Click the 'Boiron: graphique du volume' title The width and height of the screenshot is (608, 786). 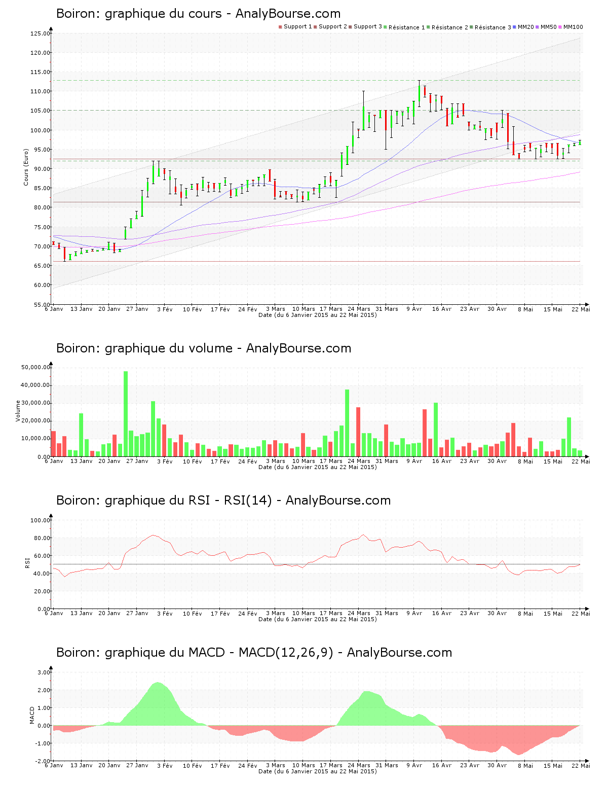[x=204, y=348]
